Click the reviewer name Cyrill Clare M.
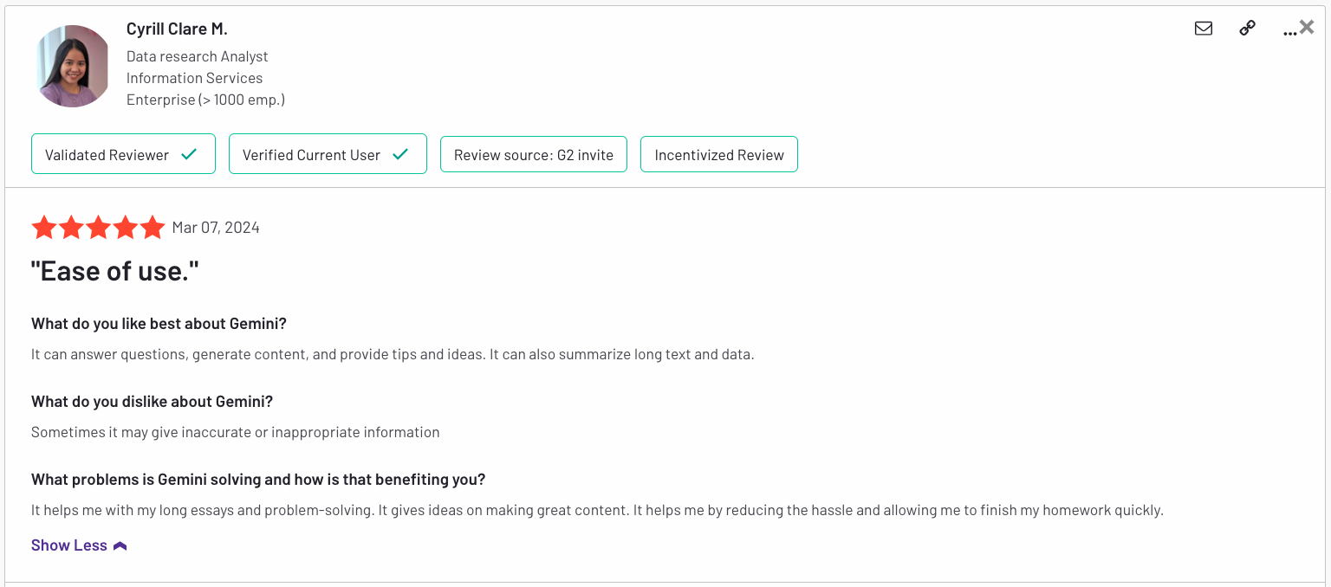This screenshot has height=587, width=1331. point(177,29)
